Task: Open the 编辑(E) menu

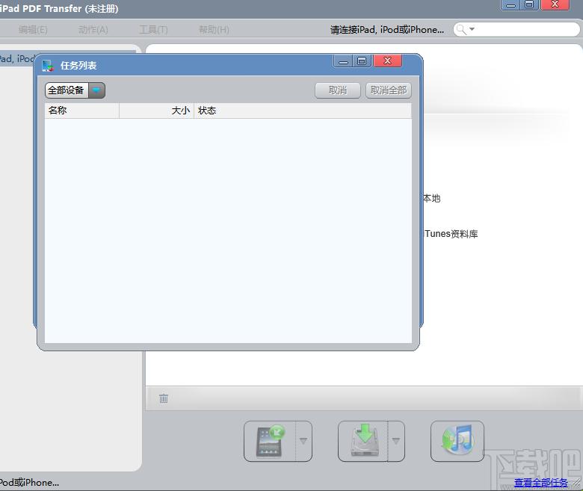Action: pyautogui.click(x=33, y=30)
